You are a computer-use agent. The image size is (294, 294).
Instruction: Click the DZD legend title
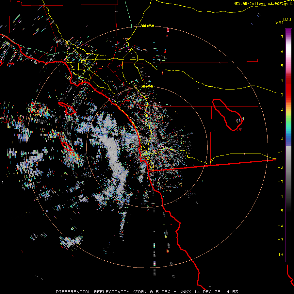click(287, 20)
